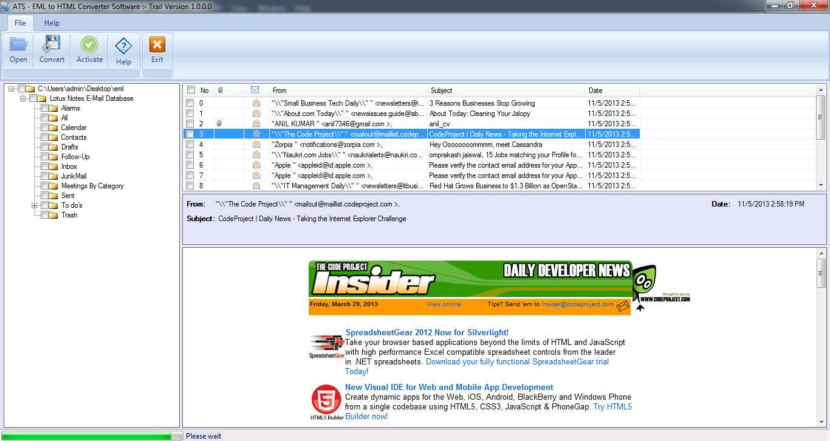Click the attachment paperclip column header
Image resolution: width=830 pixels, height=441 pixels.
point(221,90)
